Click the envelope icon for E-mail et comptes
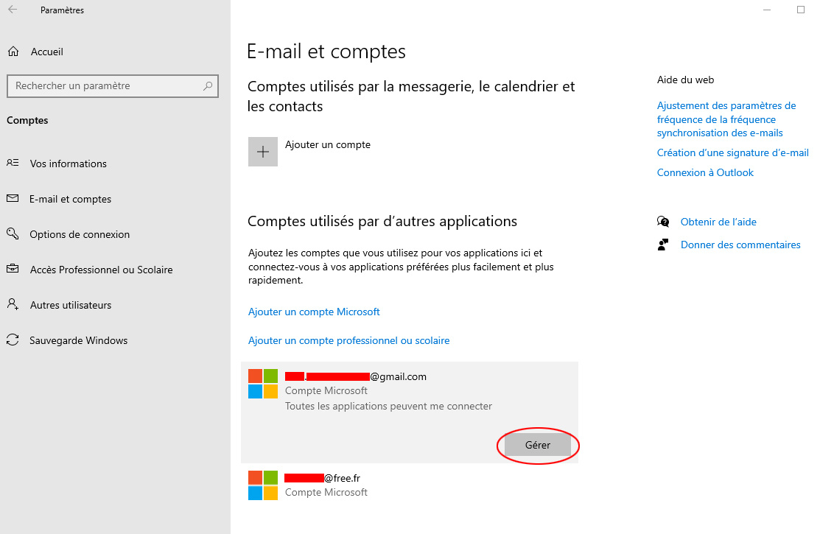 click(13, 198)
